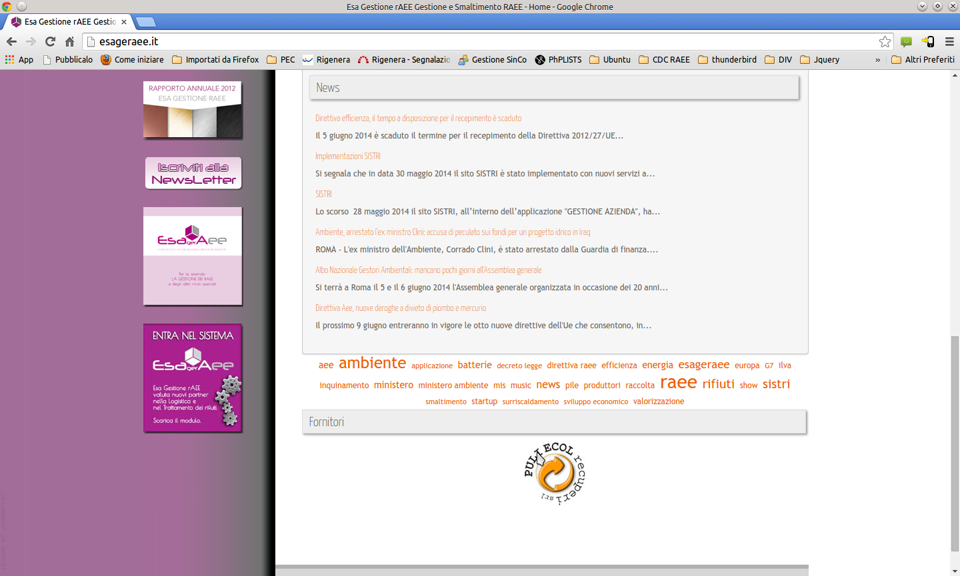Open the Apps shortcut in bookmarks bar

coord(19,59)
